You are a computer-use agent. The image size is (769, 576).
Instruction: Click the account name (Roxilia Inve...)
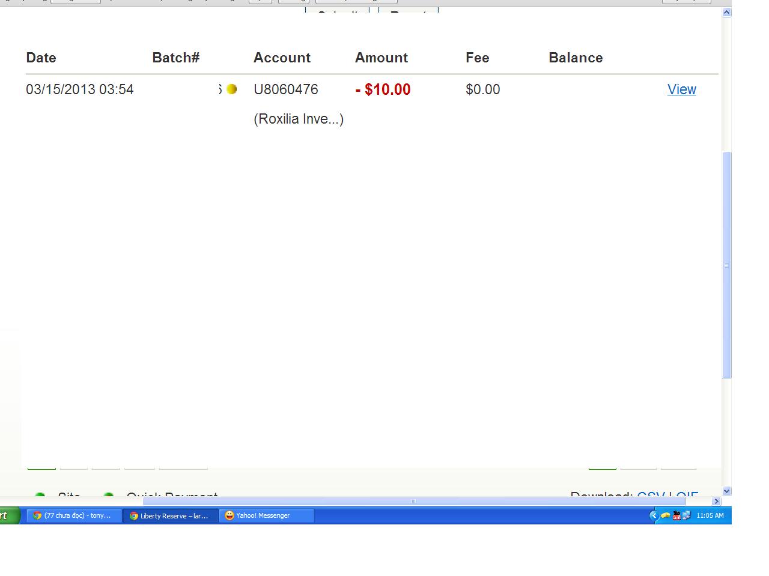tap(299, 119)
